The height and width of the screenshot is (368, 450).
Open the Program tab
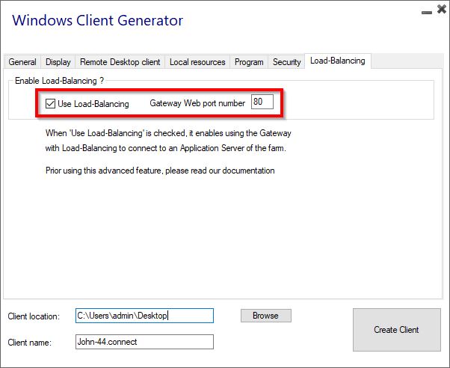(x=249, y=62)
